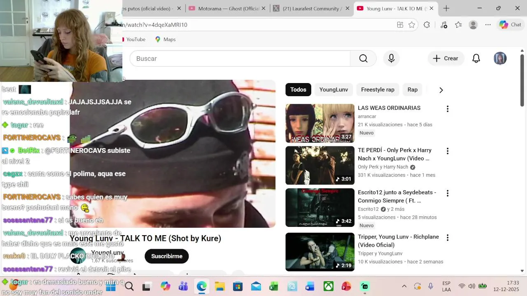Viewport: 527px width, 296px height.
Task: Open Tripper Richplane video thumbnail
Action: (x=320, y=252)
